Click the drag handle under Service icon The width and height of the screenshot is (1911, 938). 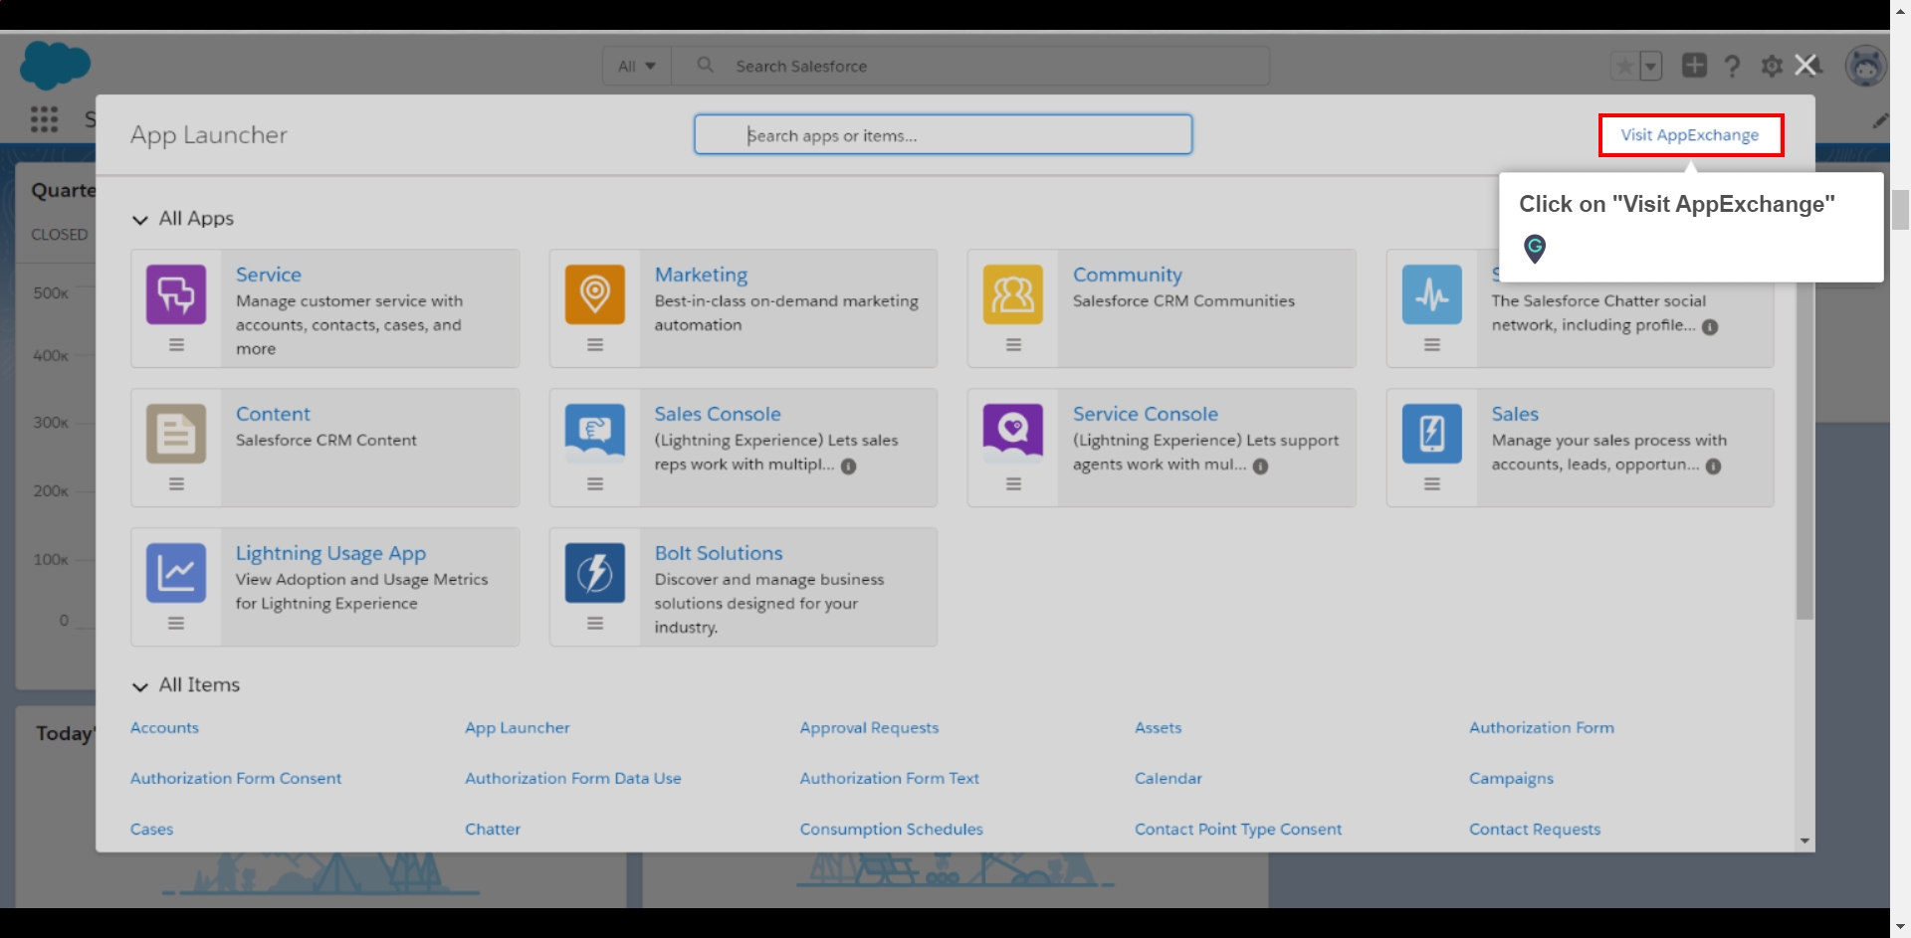pyautogui.click(x=176, y=345)
